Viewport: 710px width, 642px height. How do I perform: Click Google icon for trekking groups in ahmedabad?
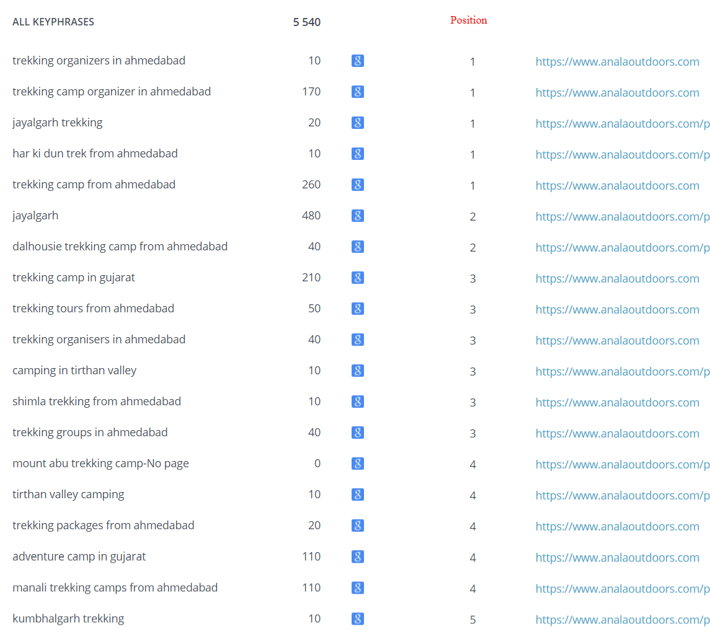[x=358, y=433]
